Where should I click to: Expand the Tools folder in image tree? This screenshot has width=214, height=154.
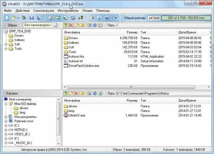coord(6,49)
